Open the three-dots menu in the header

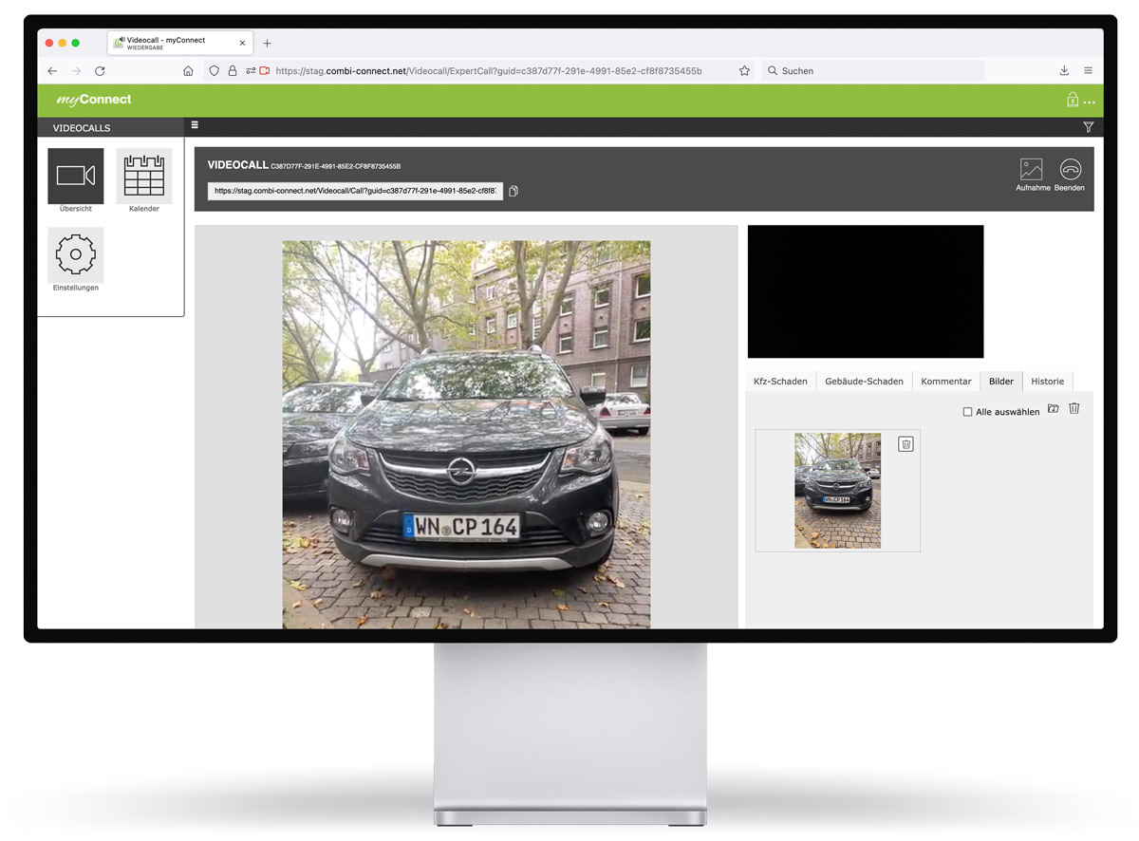1090,103
